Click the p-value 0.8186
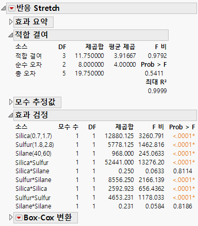198x226 pixels. pyautogui.click(x=183, y=206)
